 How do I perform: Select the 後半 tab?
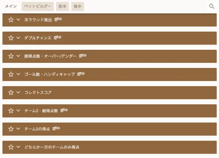[x=77, y=6]
